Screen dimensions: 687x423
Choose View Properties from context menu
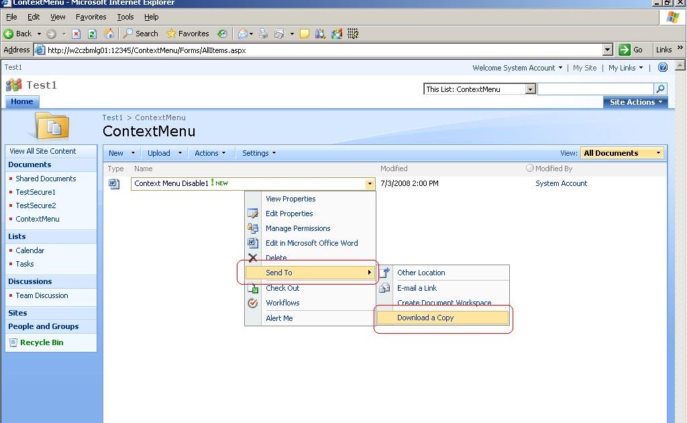(310, 199)
